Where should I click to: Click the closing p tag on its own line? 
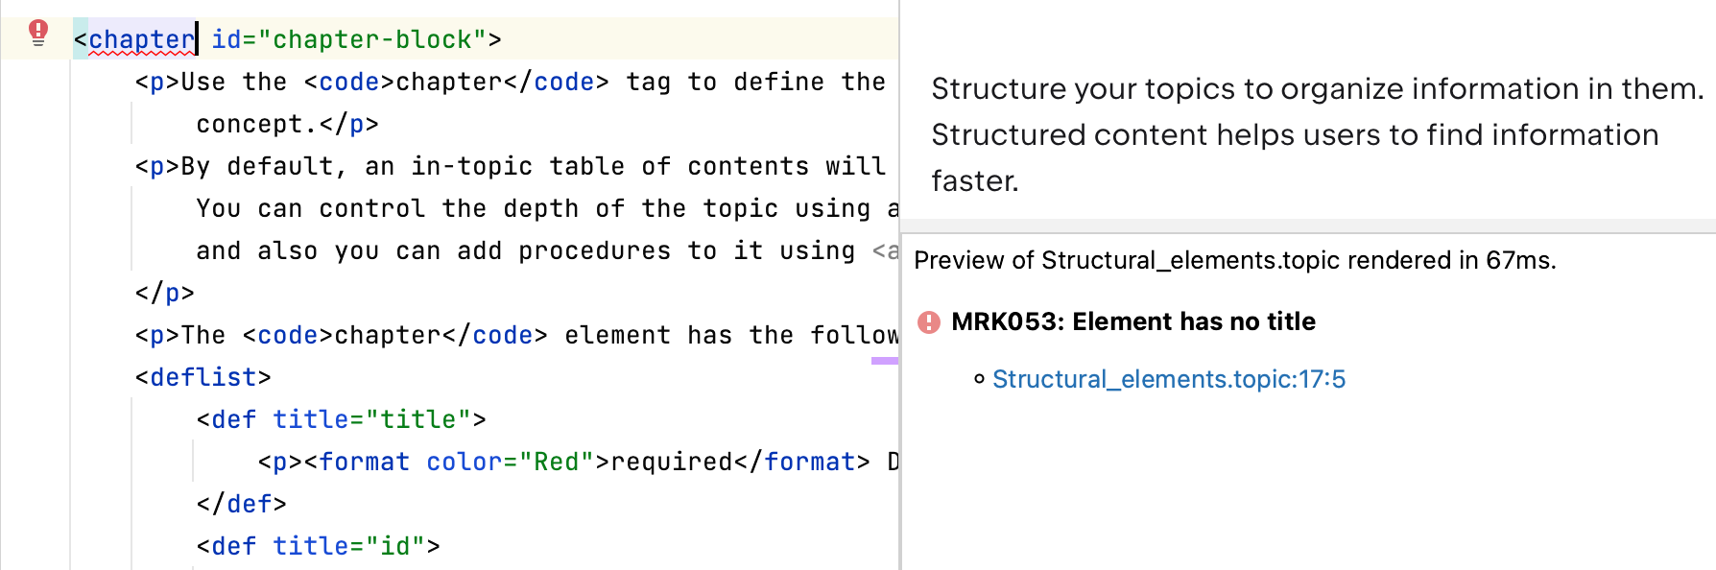(165, 293)
